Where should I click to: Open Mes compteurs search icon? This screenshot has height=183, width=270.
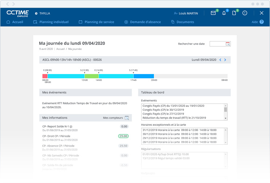pyautogui.click(x=127, y=118)
